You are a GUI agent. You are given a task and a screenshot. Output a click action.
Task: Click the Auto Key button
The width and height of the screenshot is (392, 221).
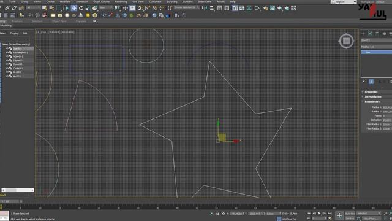(350, 214)
